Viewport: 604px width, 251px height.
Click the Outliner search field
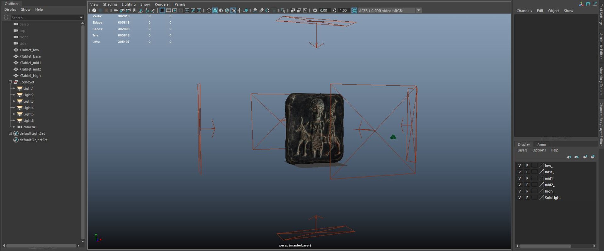(x=47, y=18)
